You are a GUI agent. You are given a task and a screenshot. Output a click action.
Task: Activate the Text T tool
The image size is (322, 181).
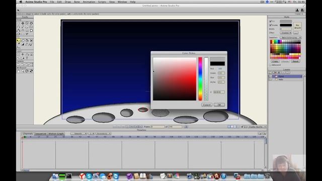[27, 58]
